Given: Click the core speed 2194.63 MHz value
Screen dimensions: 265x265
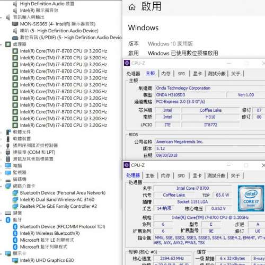Looking at the screenshot, I should (172, 259).
